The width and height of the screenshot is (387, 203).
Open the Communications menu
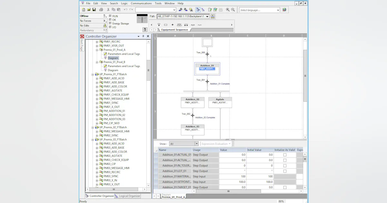click(x=141, y=3)
